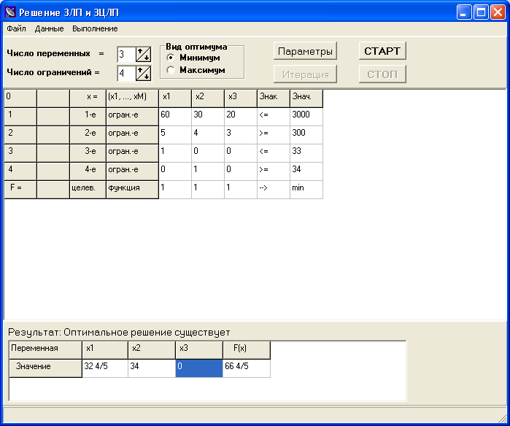Click the application icon in title bar
This screenshot has width=510, height=426.
[x=10, y=12]
